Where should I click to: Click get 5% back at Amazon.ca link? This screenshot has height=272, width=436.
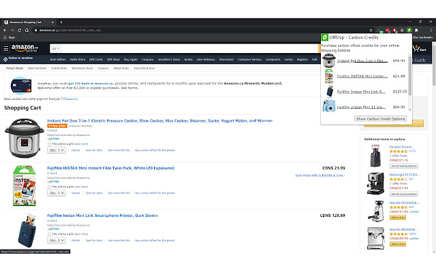click(x=91, y=83)
